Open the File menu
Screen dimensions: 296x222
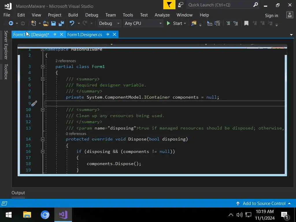tap(7, 15)
